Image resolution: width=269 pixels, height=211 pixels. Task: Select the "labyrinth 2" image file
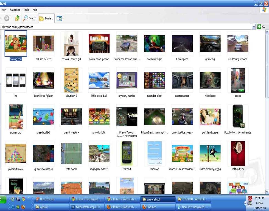[x=71, y=83]
